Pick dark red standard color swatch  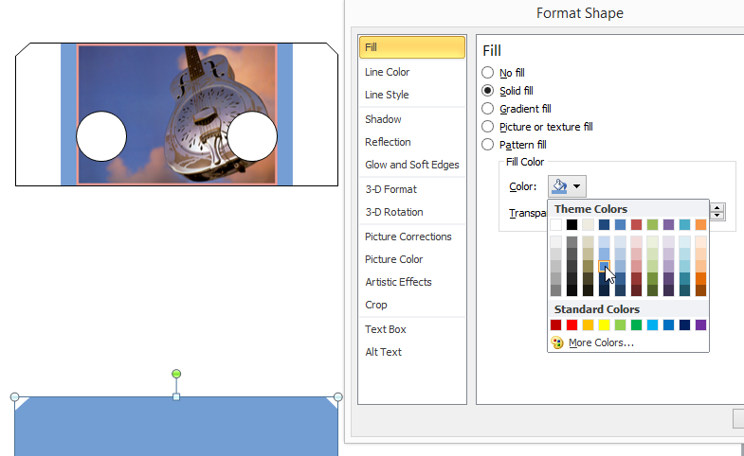click(555, 324)
